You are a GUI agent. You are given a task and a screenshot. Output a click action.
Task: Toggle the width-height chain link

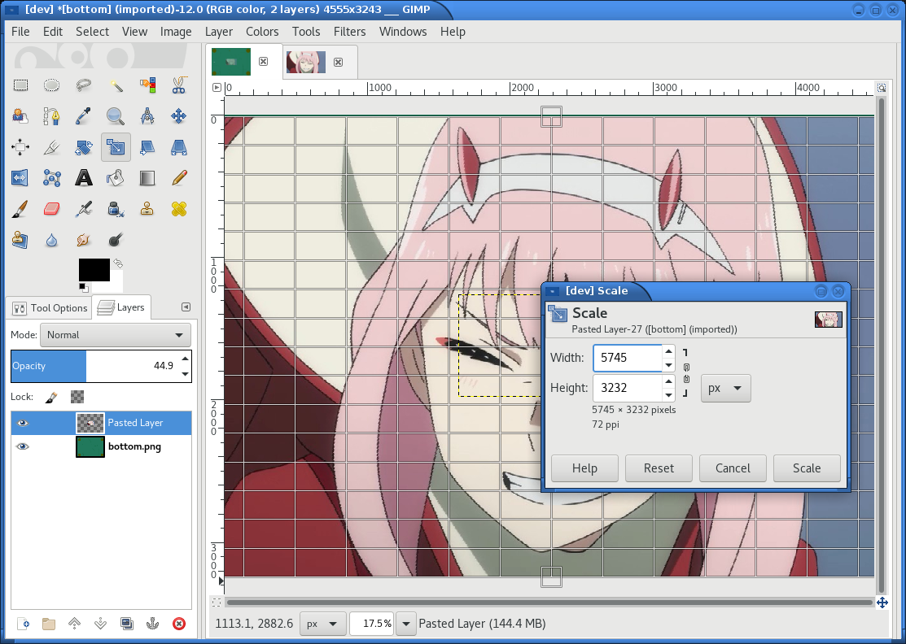(686, 372)
